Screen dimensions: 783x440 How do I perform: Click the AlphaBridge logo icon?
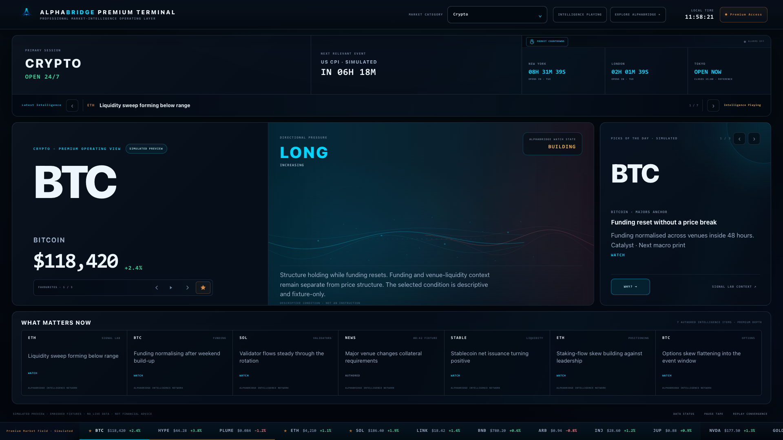(x=27, y=12)
